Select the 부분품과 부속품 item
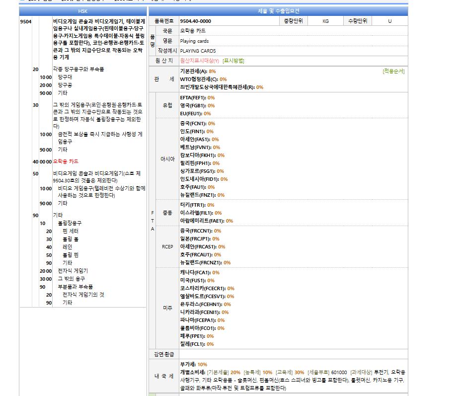456x396 pixels. [x=75, y=287]
